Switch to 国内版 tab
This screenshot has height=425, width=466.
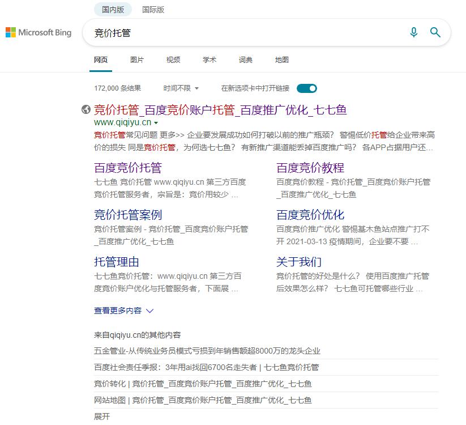coord(113,10)
